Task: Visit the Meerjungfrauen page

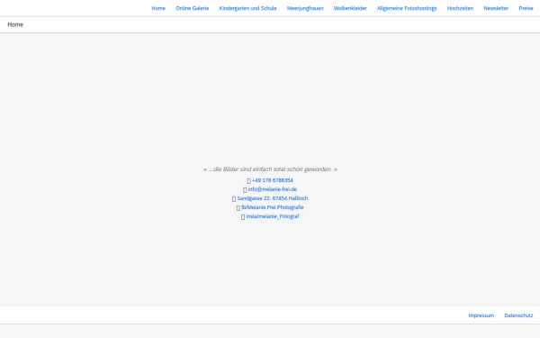Action: (x=305, y=8)
